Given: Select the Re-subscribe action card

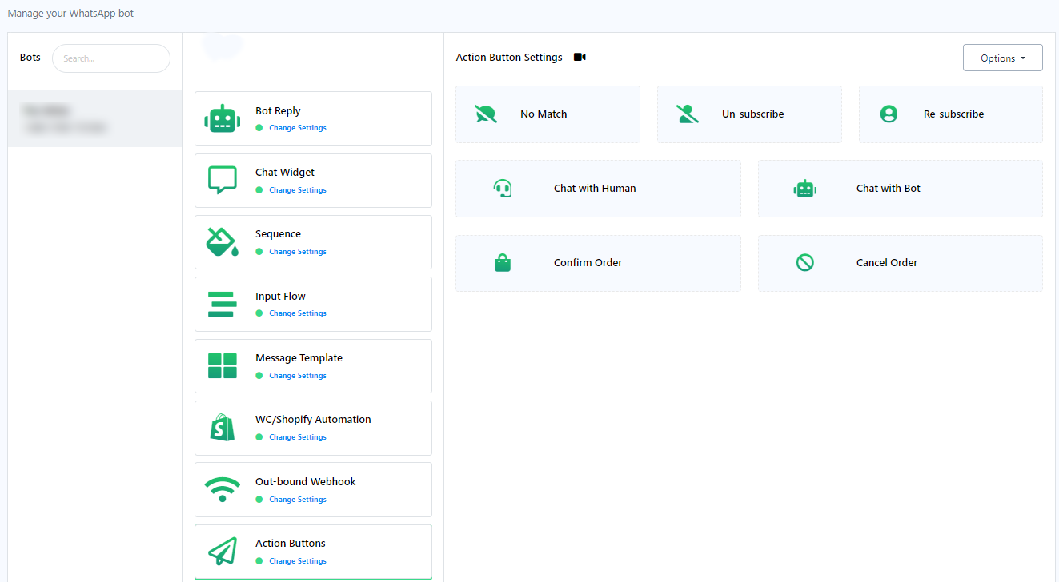Looking at the screenshot, I should (x=951, y=114).
